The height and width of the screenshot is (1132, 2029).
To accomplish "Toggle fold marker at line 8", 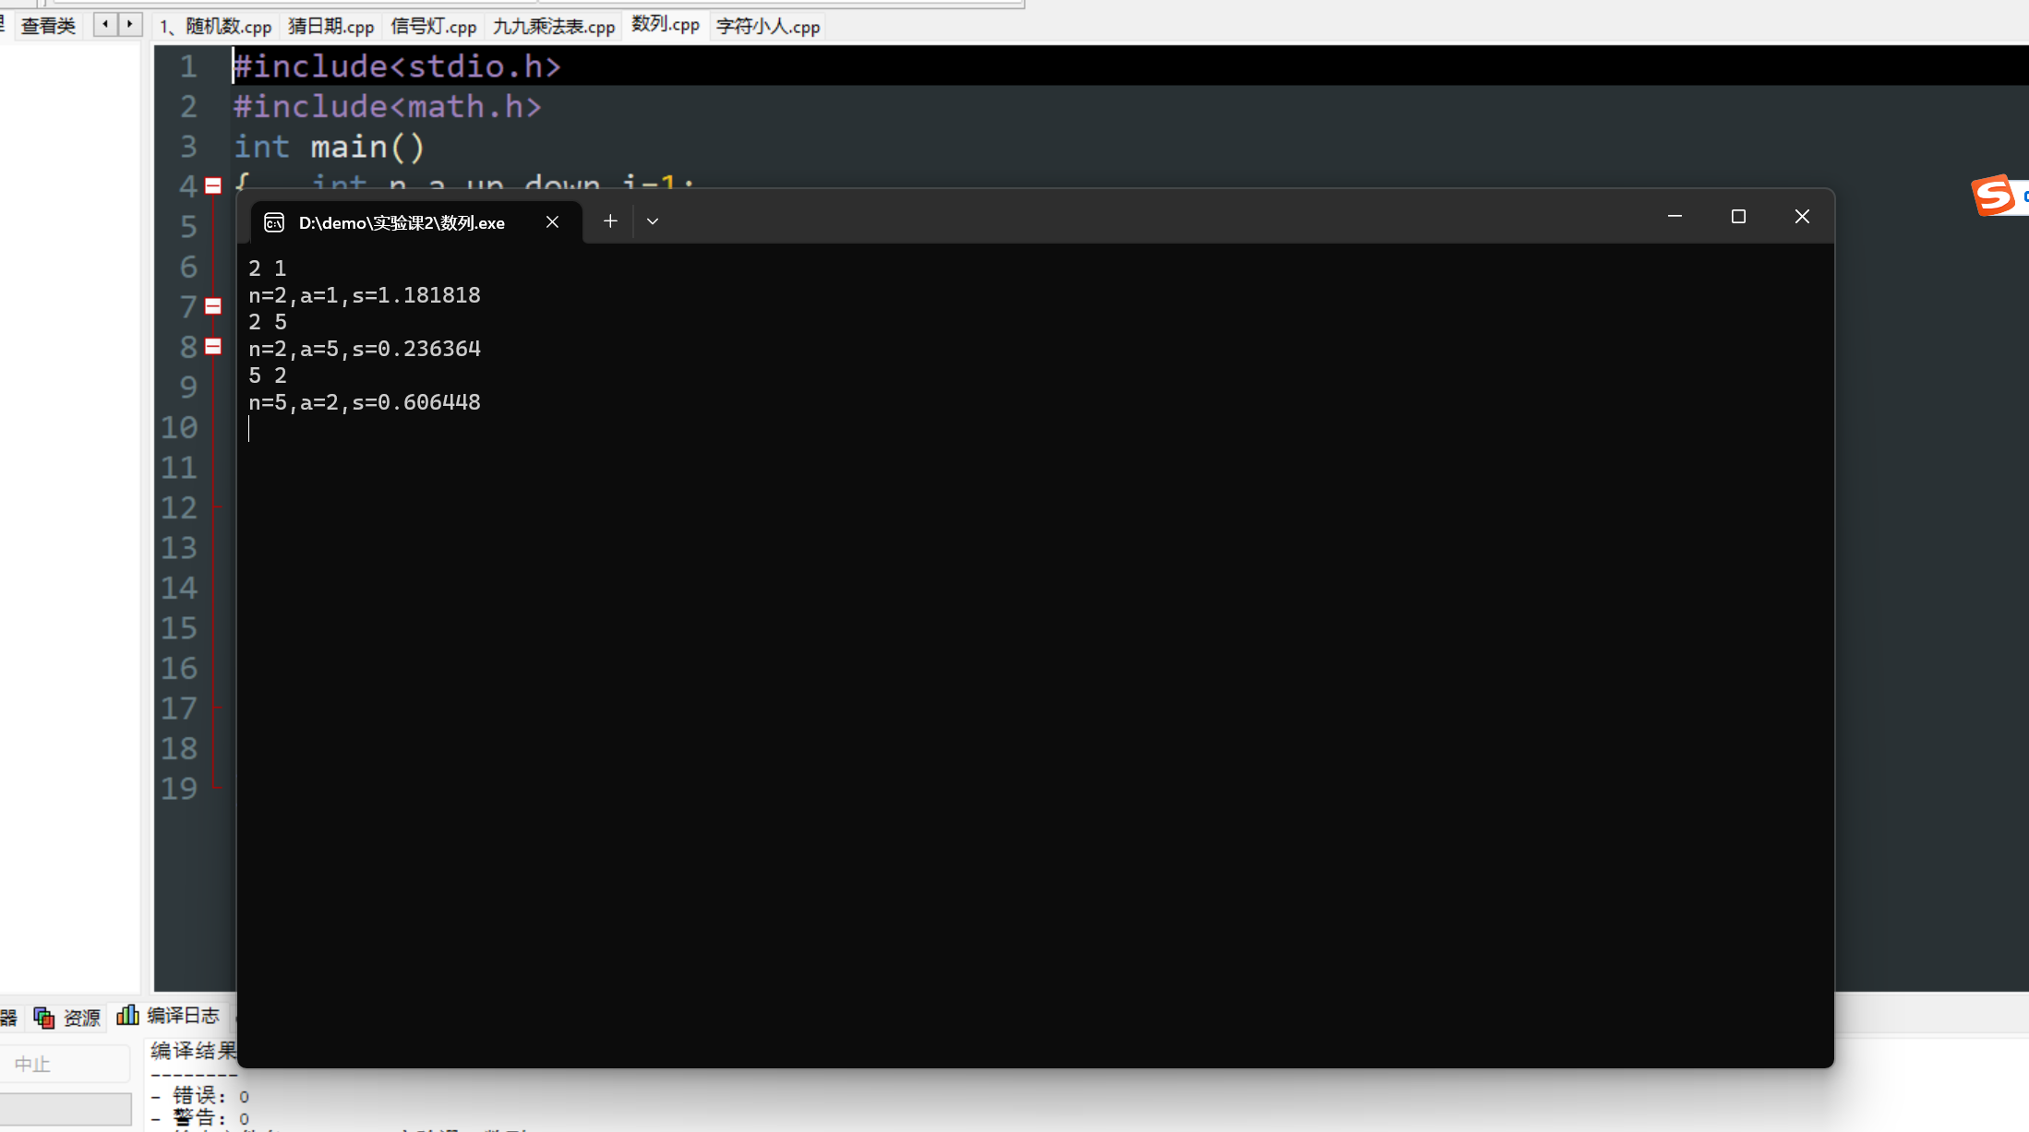I will 213,347.
